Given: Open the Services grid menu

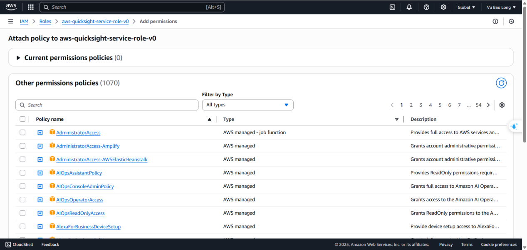Looking at the screenshot, I should pos(31,7).
